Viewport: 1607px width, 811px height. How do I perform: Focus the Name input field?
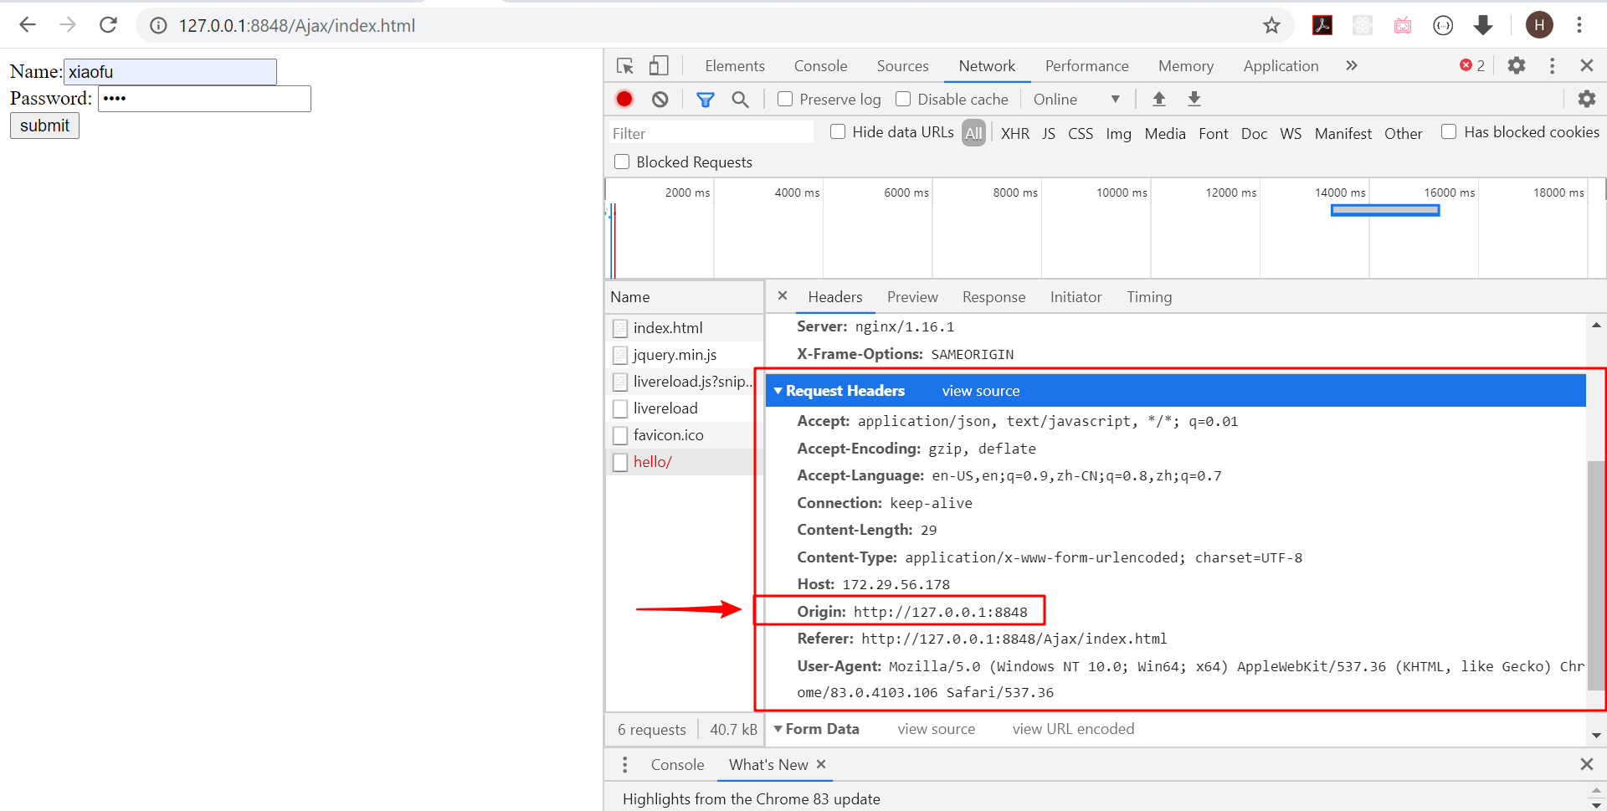[x=170, y=72]
